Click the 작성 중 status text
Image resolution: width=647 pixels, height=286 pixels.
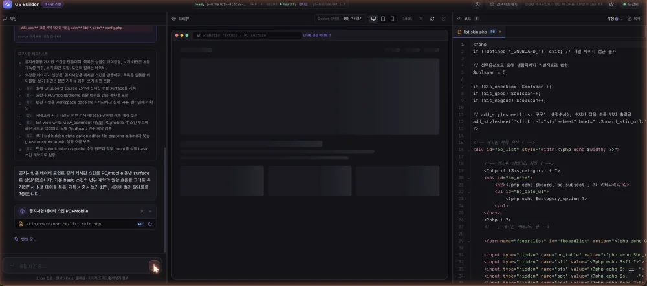(x=615, y=19)
